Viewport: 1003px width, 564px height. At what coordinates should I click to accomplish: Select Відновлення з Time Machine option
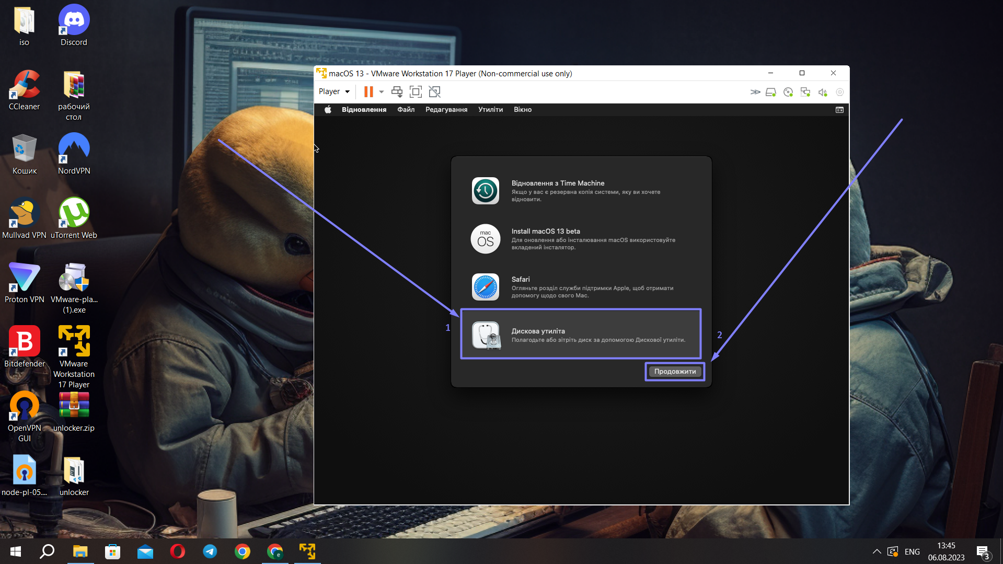(x=581, y=191)
